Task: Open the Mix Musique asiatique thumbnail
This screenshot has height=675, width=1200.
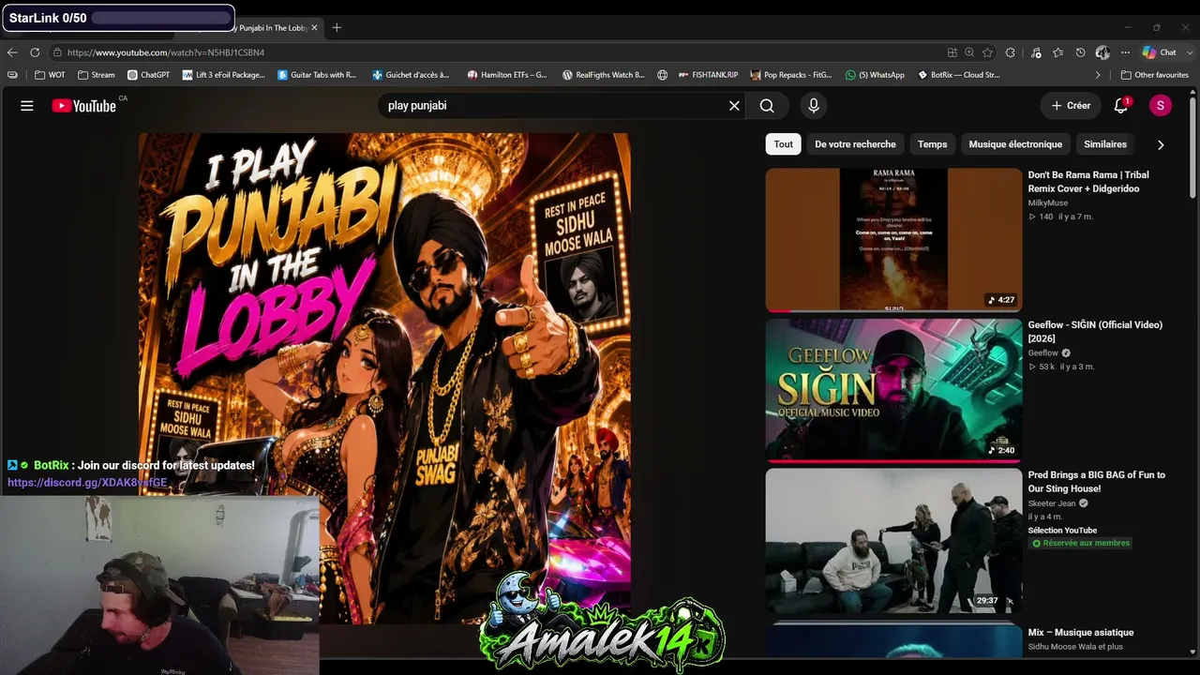Action: [893, 640]
